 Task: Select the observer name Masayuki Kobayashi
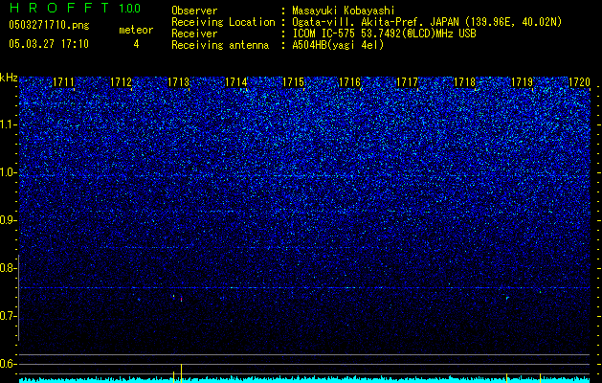click(x=344, y=11)
